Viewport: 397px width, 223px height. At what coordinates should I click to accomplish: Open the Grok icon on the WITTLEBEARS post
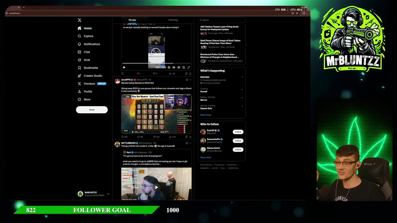pos(187,143)
